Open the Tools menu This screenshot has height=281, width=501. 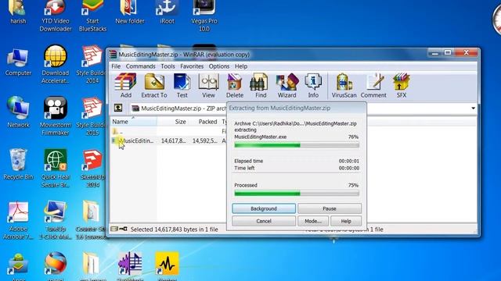(168, 66)
